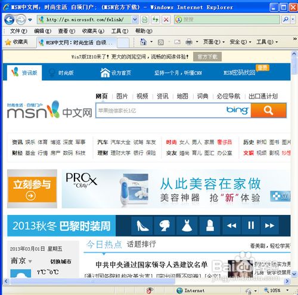This screenshot has width=298, height=295.
Task: Open the search provider dropdown arrow
Action: tap(293, 20)
